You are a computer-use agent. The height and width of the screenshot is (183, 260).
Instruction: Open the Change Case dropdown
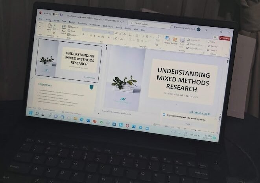tap(109, 37)
